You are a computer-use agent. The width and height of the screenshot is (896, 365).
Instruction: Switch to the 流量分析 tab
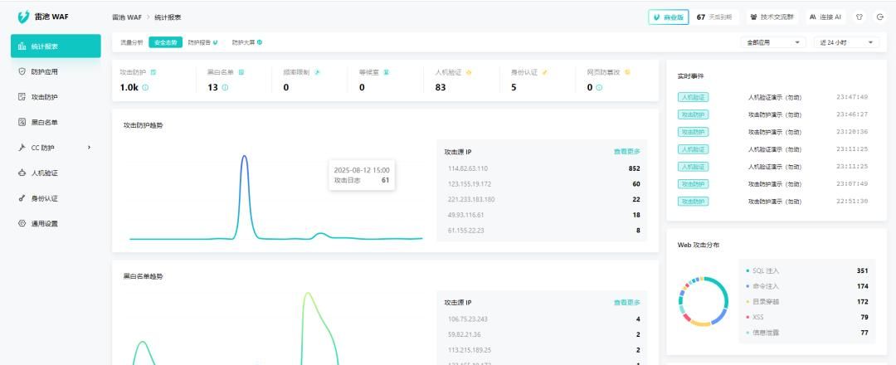pyautogui.click(x=131, y=42)
